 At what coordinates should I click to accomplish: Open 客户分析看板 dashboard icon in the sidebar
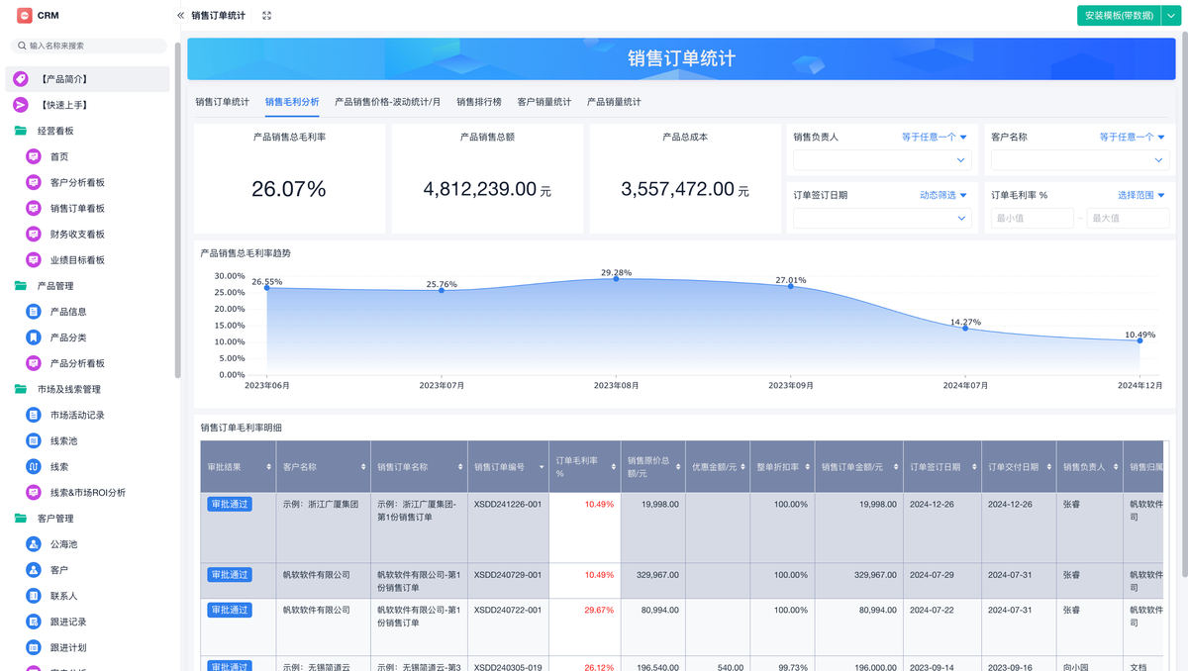point(34,182)
